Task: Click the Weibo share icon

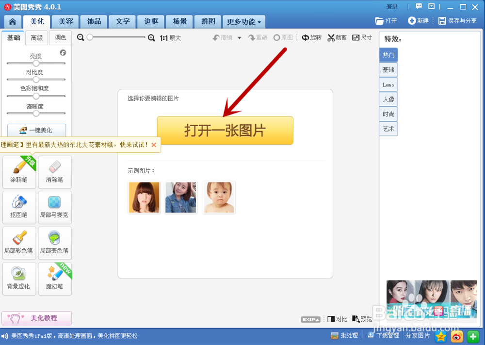Action: coord(457,336)
